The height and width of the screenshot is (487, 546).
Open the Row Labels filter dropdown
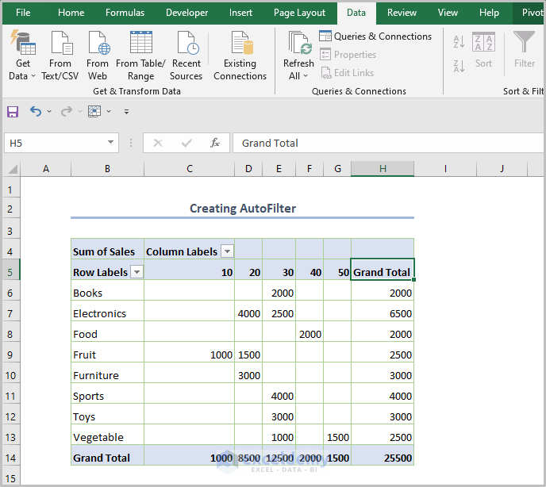click(x=136, y=272)
